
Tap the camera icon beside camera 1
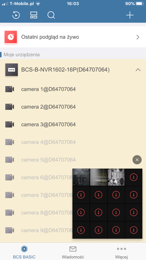[x=10, y=89]
